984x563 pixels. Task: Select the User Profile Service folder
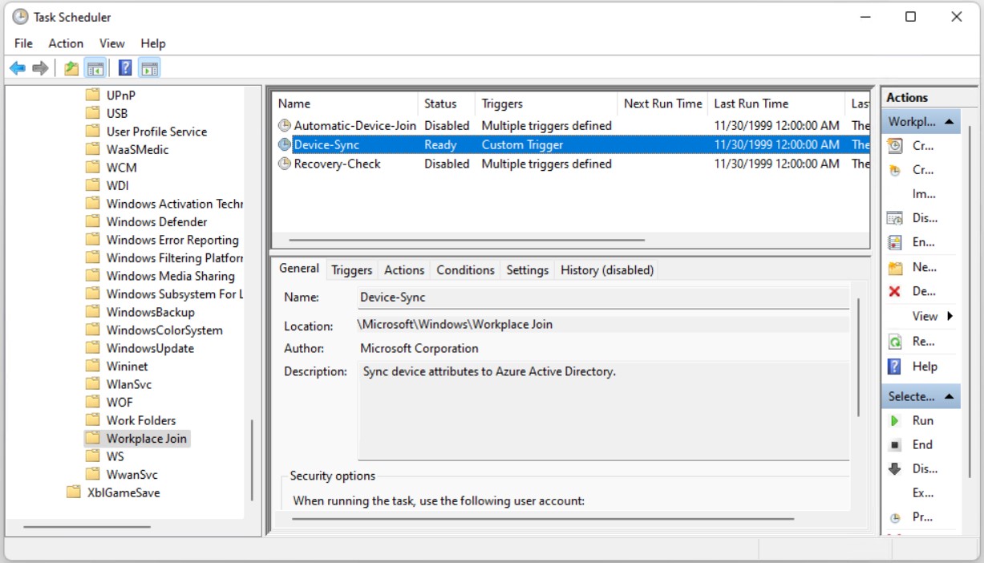[156, 132]
